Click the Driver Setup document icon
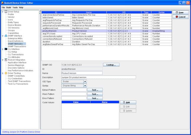Screen dimensions: 191x135 click(x=6, y=11)
